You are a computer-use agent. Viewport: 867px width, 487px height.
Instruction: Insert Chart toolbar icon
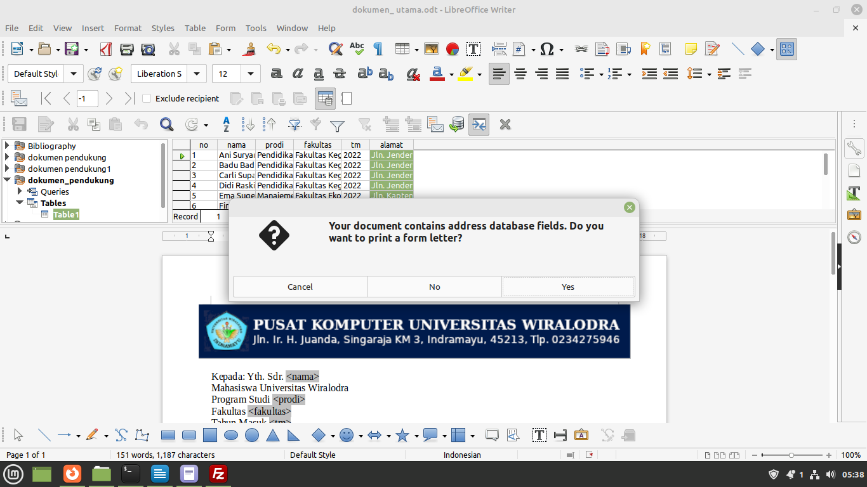[x=453, y=49]
